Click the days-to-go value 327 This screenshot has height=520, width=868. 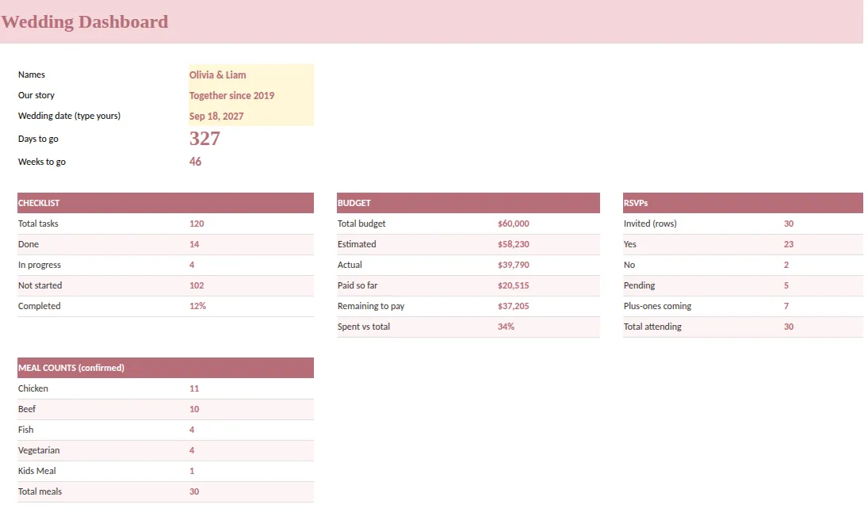tap(205, 139)
